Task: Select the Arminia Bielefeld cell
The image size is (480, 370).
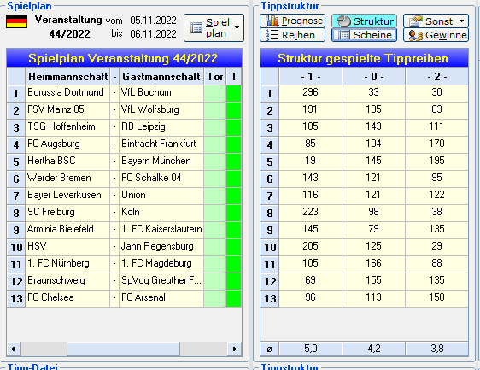Action: click(67, 230)
